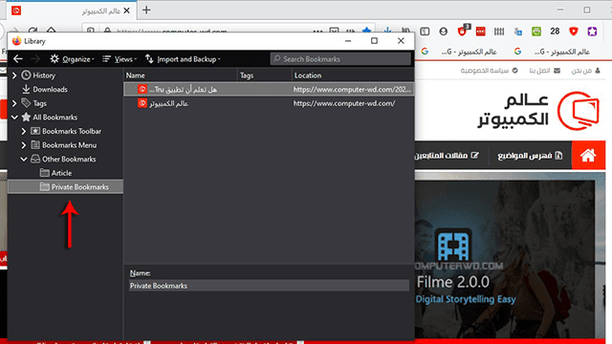Collapse the All Bookmarks node
Image resolution: width=612 pixels, height=344 pixels.
(x=14, y=118)
